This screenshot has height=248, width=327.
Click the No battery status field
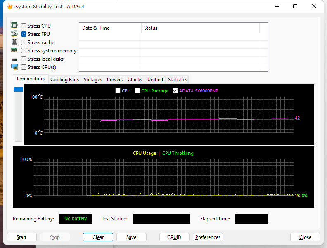[76, 219]
